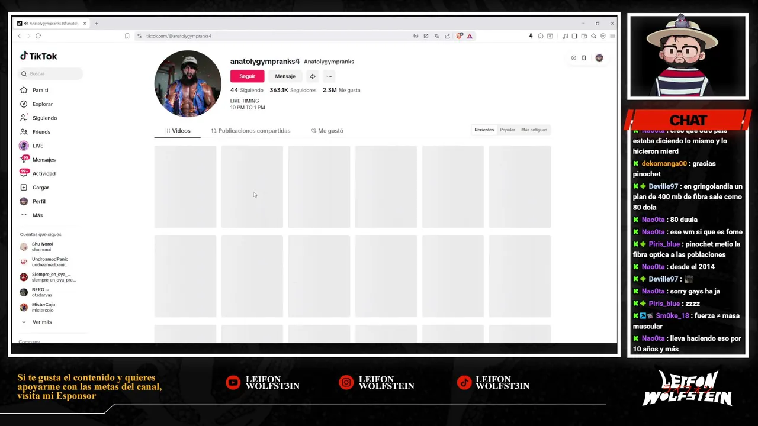758x426 pixels.
Task: Open extensions puzzle icon in toolbar
Action: pyautogui.click(x=540, y=36)
